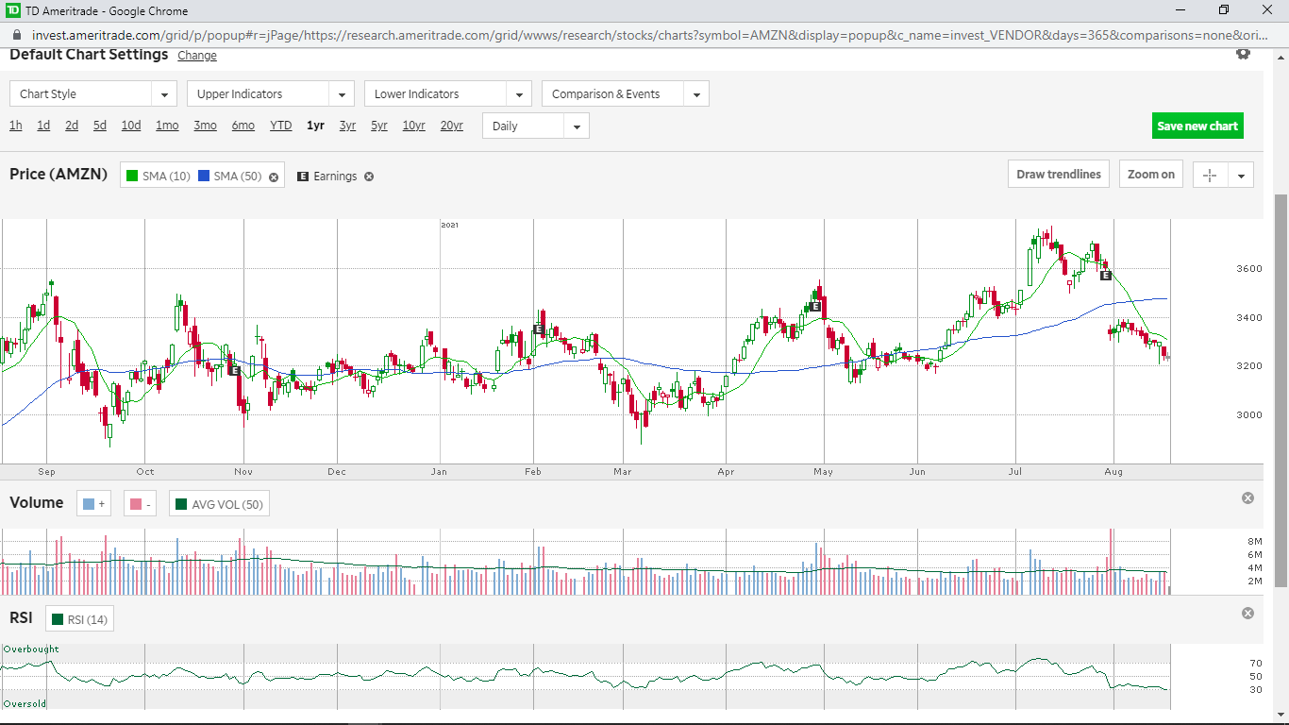Minimize the Chrome window

pyautogui.click(x=1180, y=10)
